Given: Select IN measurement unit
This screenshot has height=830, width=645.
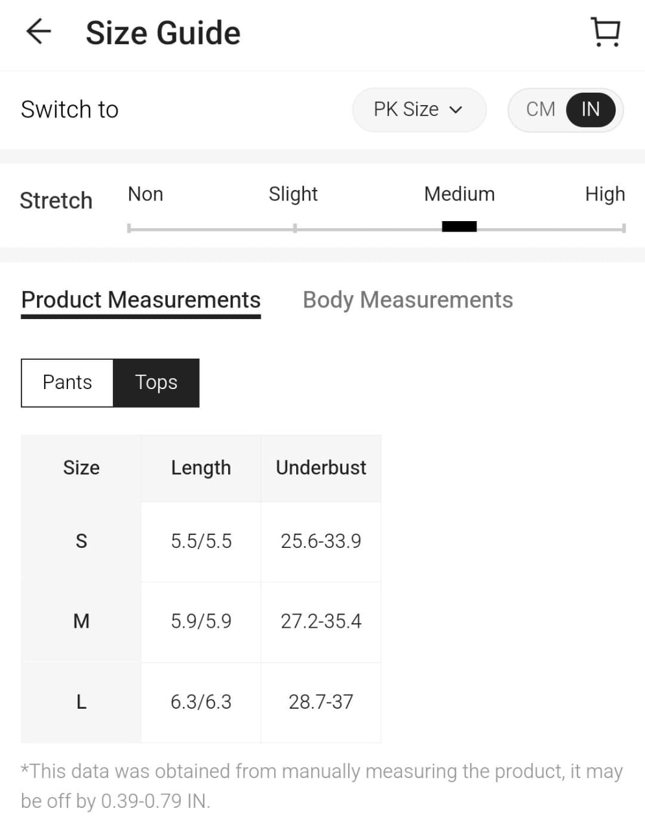Looking at the screenshot, I should pyautogui.click(x=590, y=109).
